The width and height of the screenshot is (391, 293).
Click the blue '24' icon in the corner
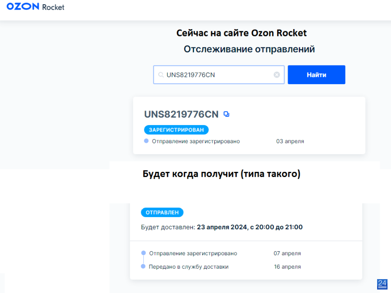click(382, 284)
